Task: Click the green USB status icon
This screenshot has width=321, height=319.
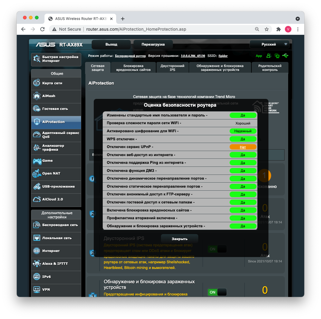Action: point(285,55)
